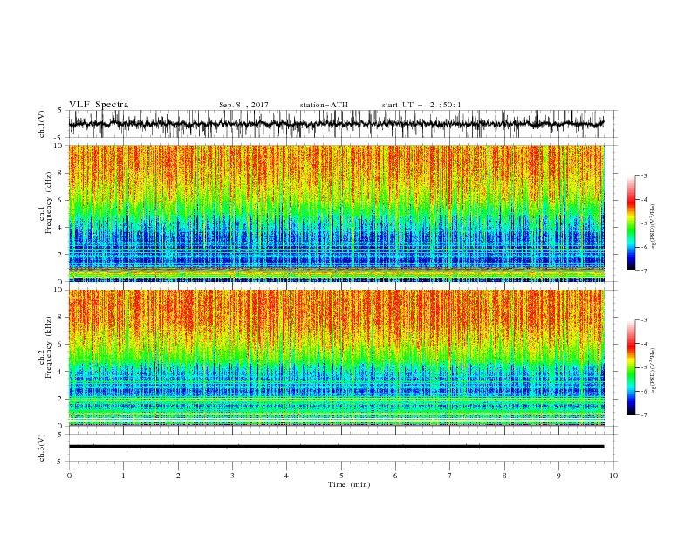
Task: Click the ch.2 color bar PSD label
Action: click(x=653, y=372)
